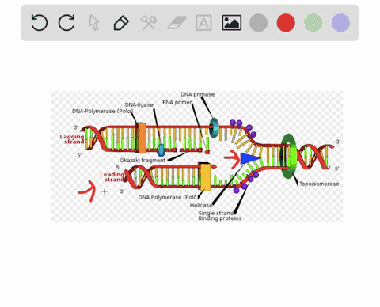Click the 'Single strand Binding proteins' label
This screenshot has height=307, width=380.
point(220,216)
